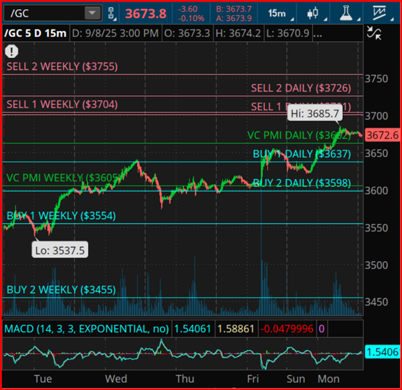This screenshot has height=390, width=402.
Task: Click the Tue label on time axis
Action: click(x=43, y=378)
